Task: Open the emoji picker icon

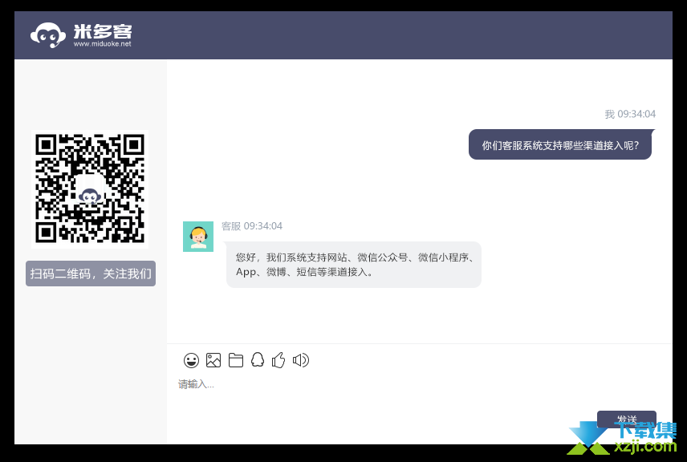Action: click(x=191, y=360)
